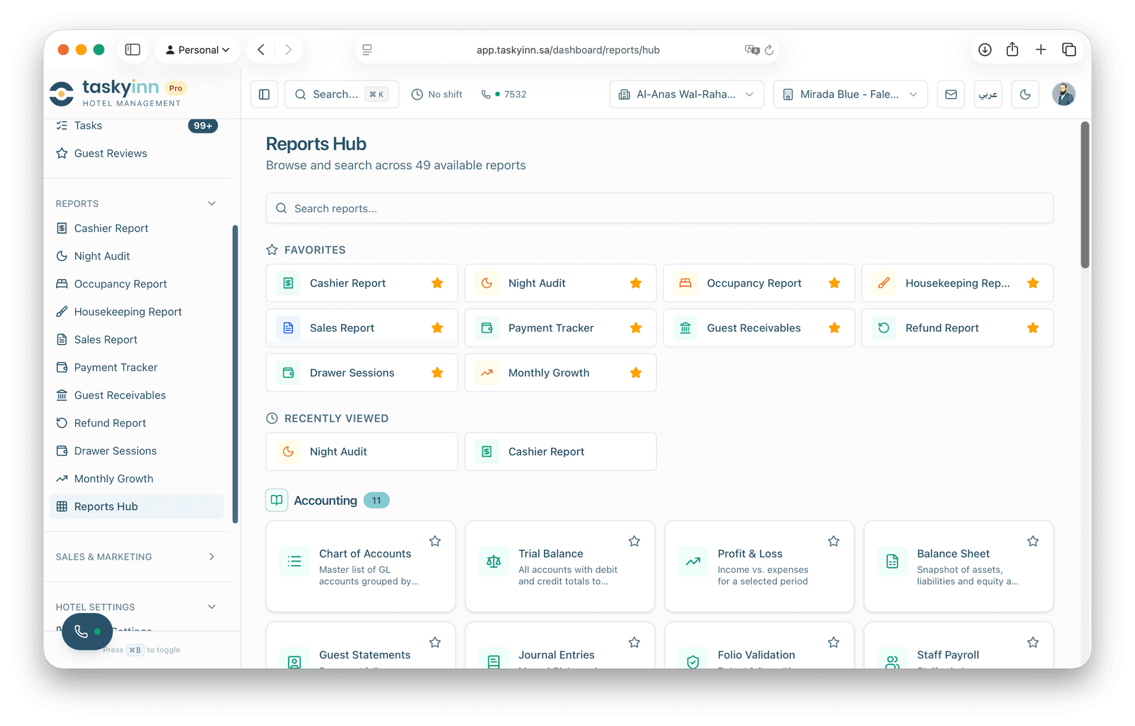Click the sidebar collapse panel icon
Screen dimensions: 1135x726
coord(264,95)
